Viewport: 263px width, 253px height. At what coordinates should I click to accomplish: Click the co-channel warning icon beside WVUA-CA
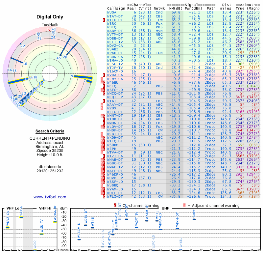coord(104,75)
